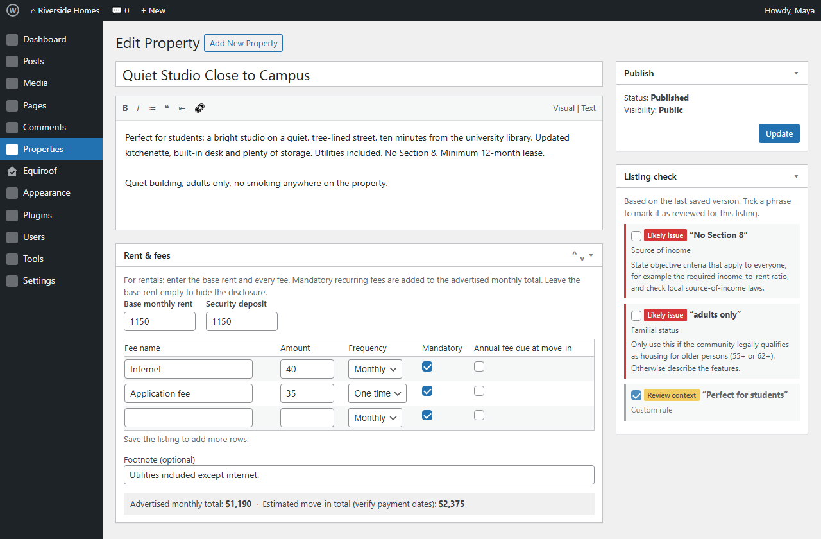Image resolution: width=821 pixels, height=539 pixels.
Task: Switch to the Text editor tab
Action: (x=589, y=108)
